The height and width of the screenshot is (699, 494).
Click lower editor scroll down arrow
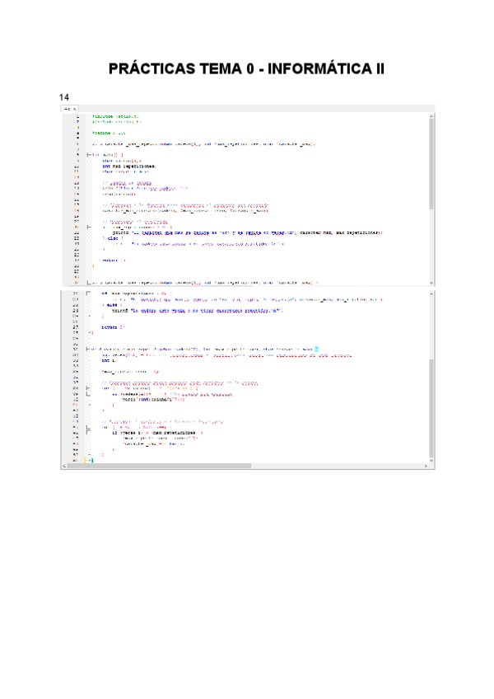click(431, 459)
